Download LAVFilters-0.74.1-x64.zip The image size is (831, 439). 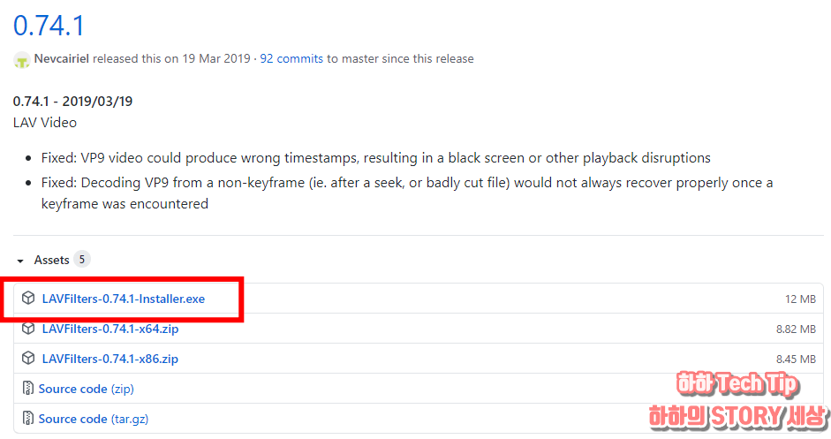point(110,329)
